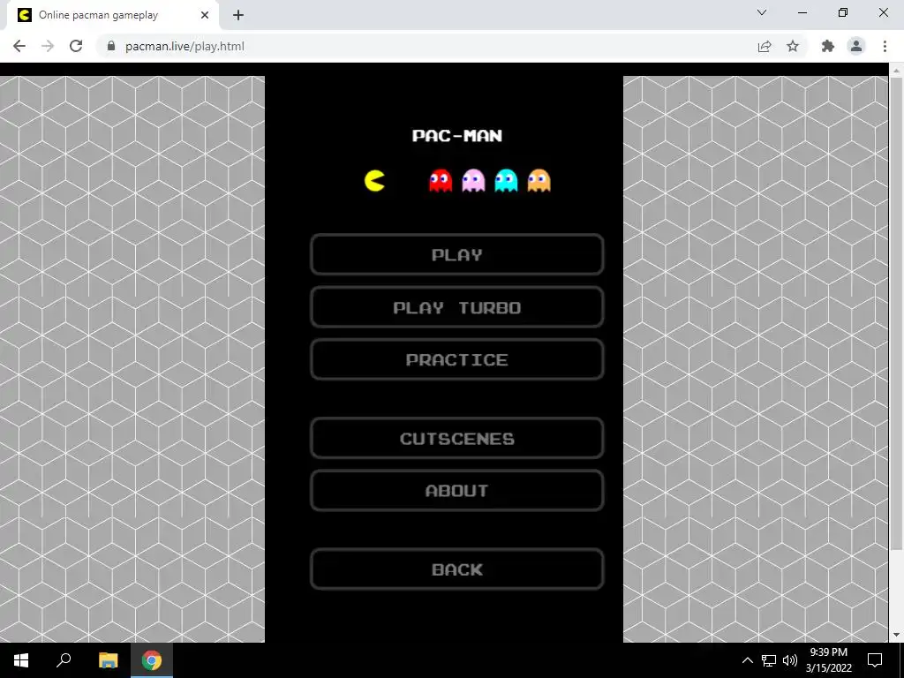Close the Chrome window
The width and height of the screenshot is (904, 678).
pos(883,12)
